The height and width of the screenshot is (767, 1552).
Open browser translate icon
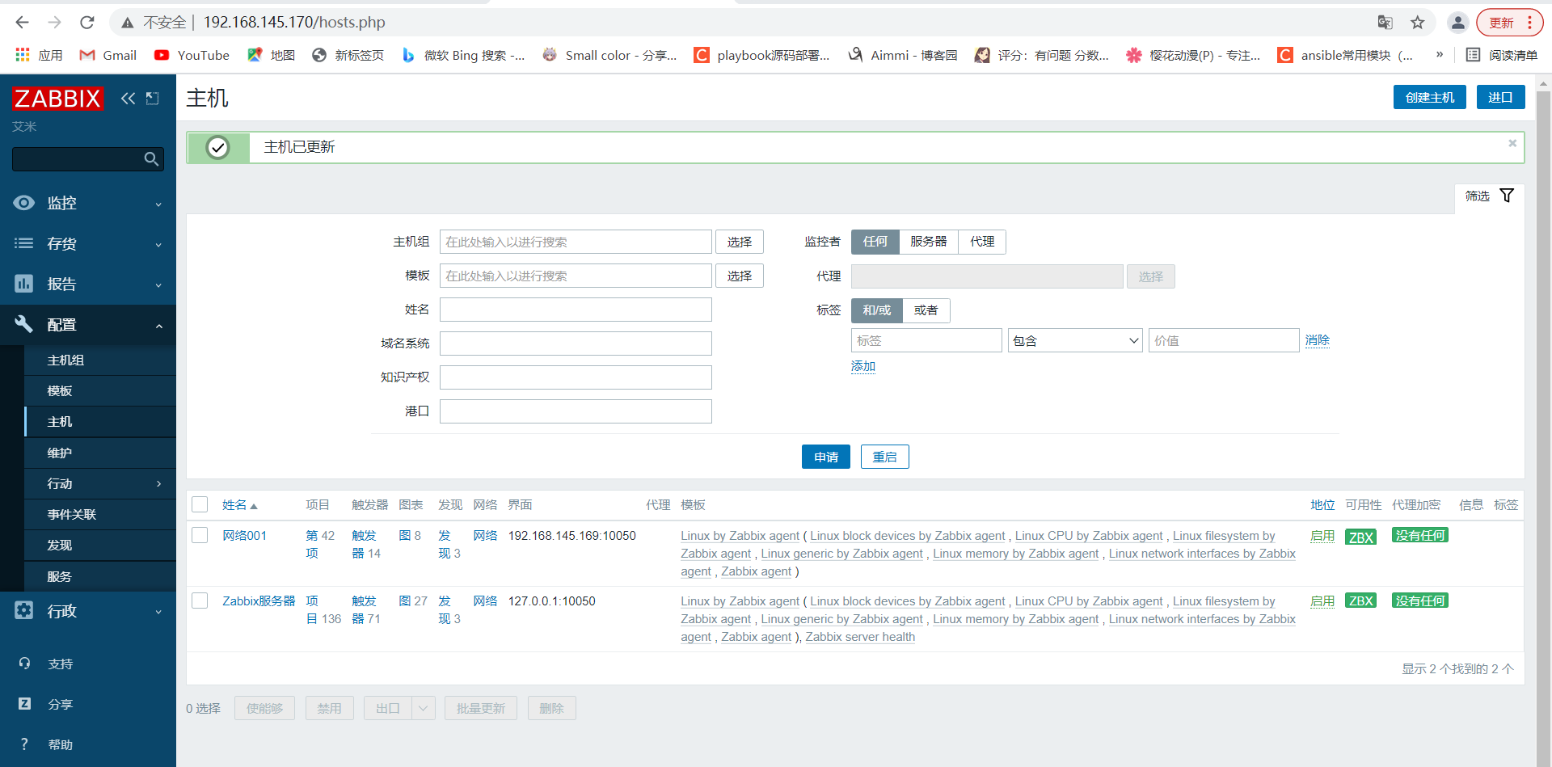[1385, 22]
